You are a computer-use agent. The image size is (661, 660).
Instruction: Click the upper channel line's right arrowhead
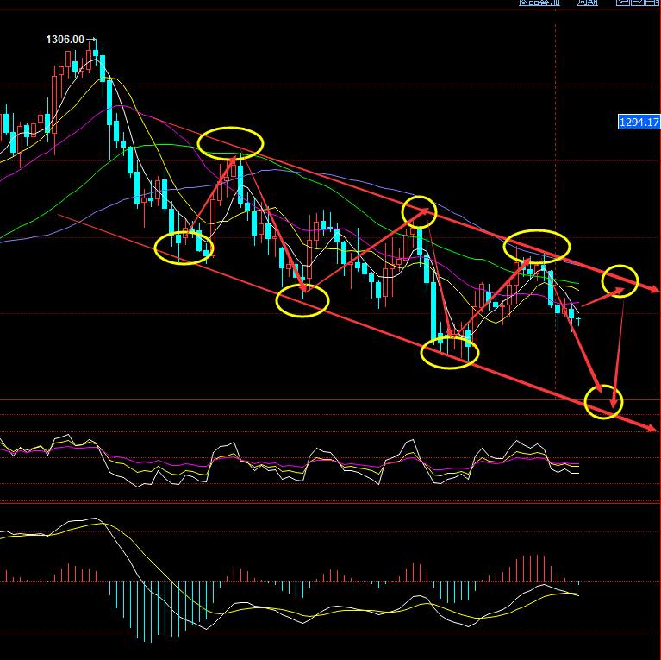(x=654, y=291)
